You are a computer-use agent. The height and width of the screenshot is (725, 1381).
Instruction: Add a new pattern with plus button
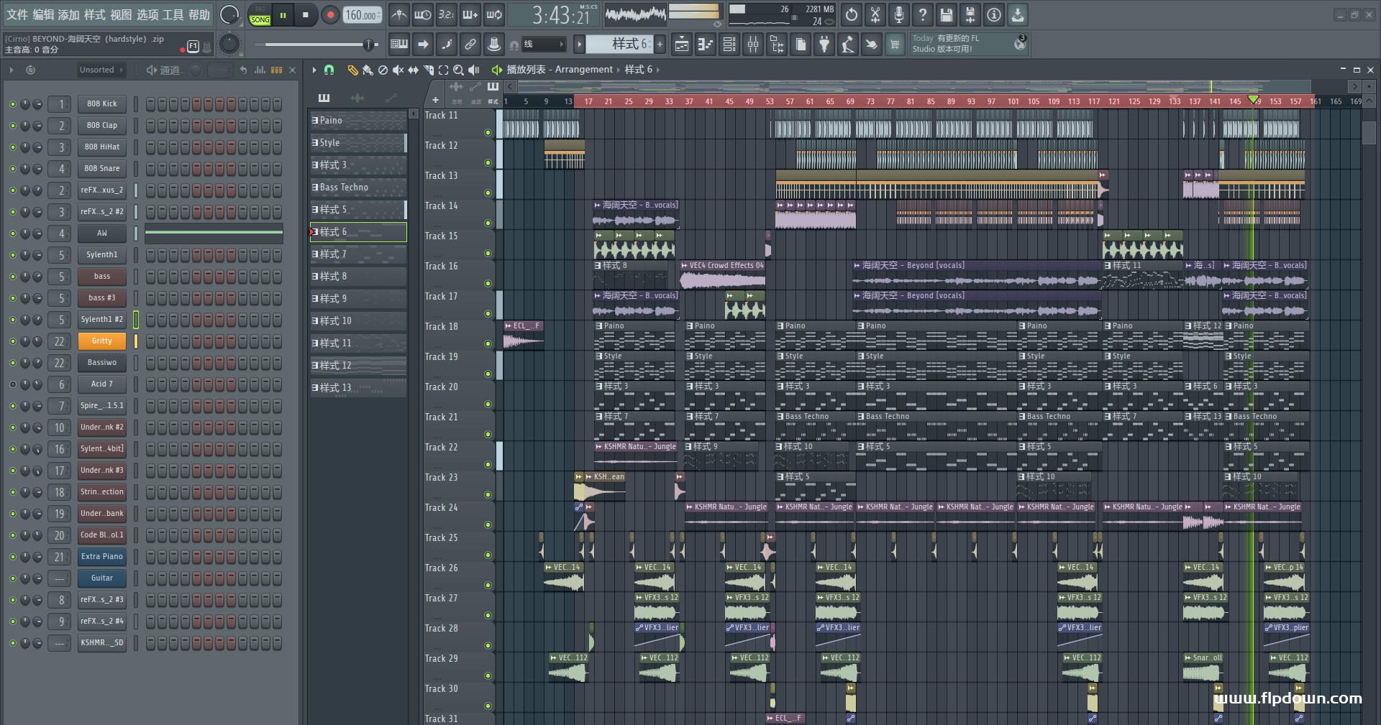(x=660, y=45)
